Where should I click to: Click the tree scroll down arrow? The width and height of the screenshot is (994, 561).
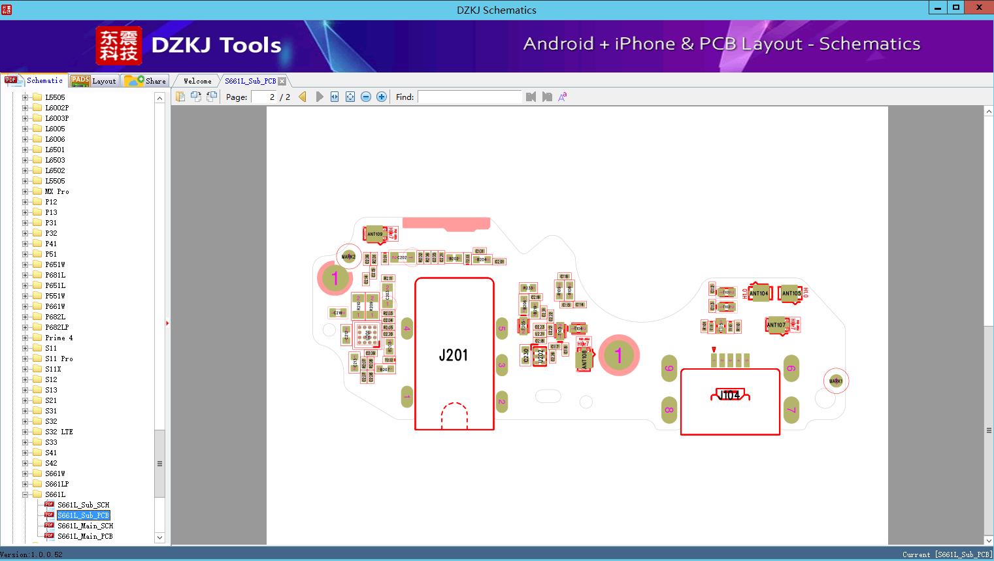pos(159,537)
